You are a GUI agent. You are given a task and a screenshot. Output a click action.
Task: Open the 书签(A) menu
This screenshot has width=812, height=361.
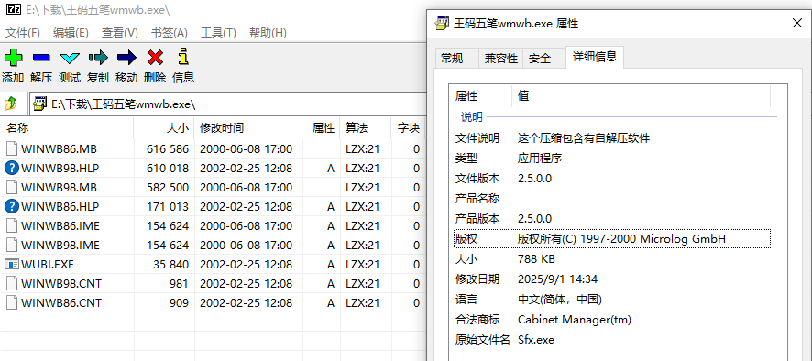(170, 33)
